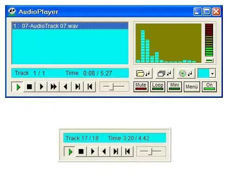
Task: Toggle the Mini mode button
Action: pos(174,87)
